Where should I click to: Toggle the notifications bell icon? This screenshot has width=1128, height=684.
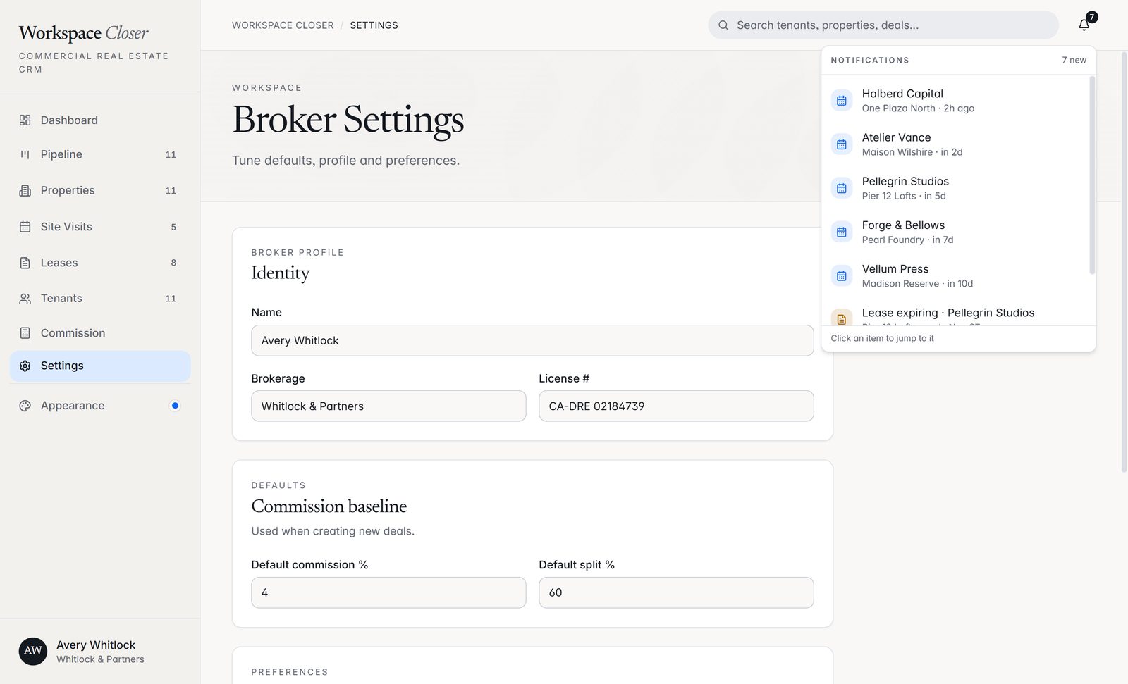(1084, 25)
